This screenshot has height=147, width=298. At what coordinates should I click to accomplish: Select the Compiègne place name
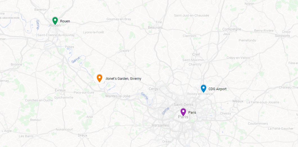coord(232,29)
